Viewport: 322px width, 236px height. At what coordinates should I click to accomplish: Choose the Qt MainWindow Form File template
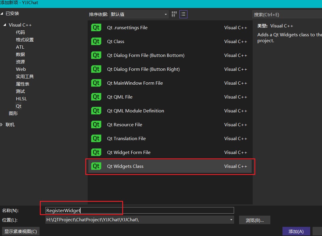tap(170, 83)
